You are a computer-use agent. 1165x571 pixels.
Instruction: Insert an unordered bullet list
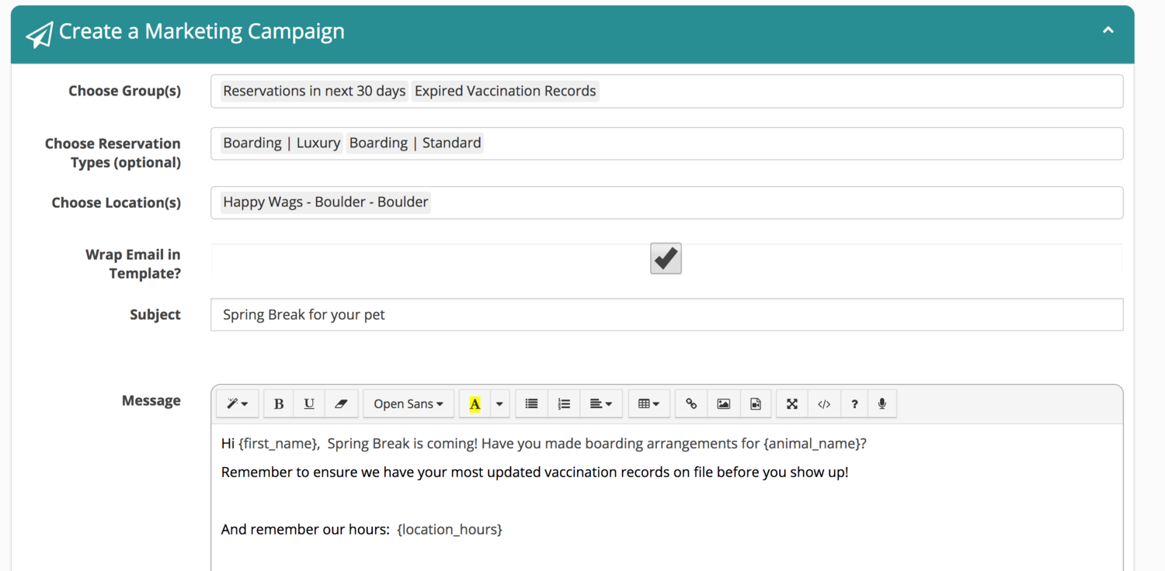pyautogui.click(x=531, y=403)
